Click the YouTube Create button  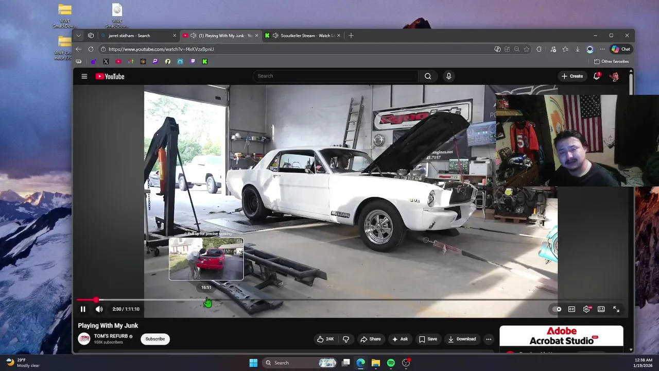(572, 76)
